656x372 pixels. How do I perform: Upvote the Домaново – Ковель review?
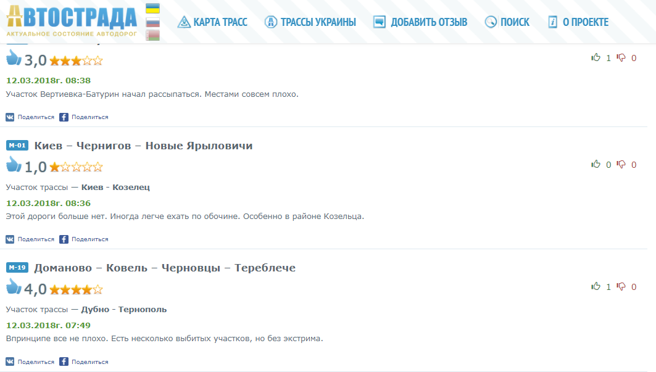pyautogui.click(x=596, y=287)
